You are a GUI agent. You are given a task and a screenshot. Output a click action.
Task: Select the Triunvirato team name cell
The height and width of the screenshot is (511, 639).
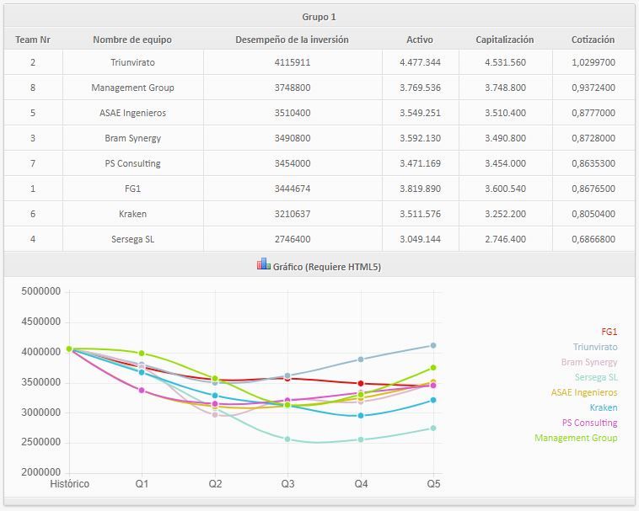tap(133, 62)
